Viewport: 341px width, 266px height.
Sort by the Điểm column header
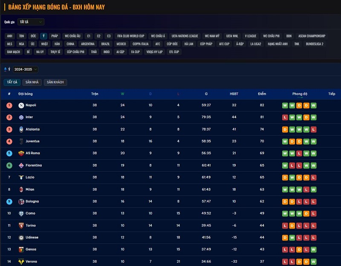[262, 94]
